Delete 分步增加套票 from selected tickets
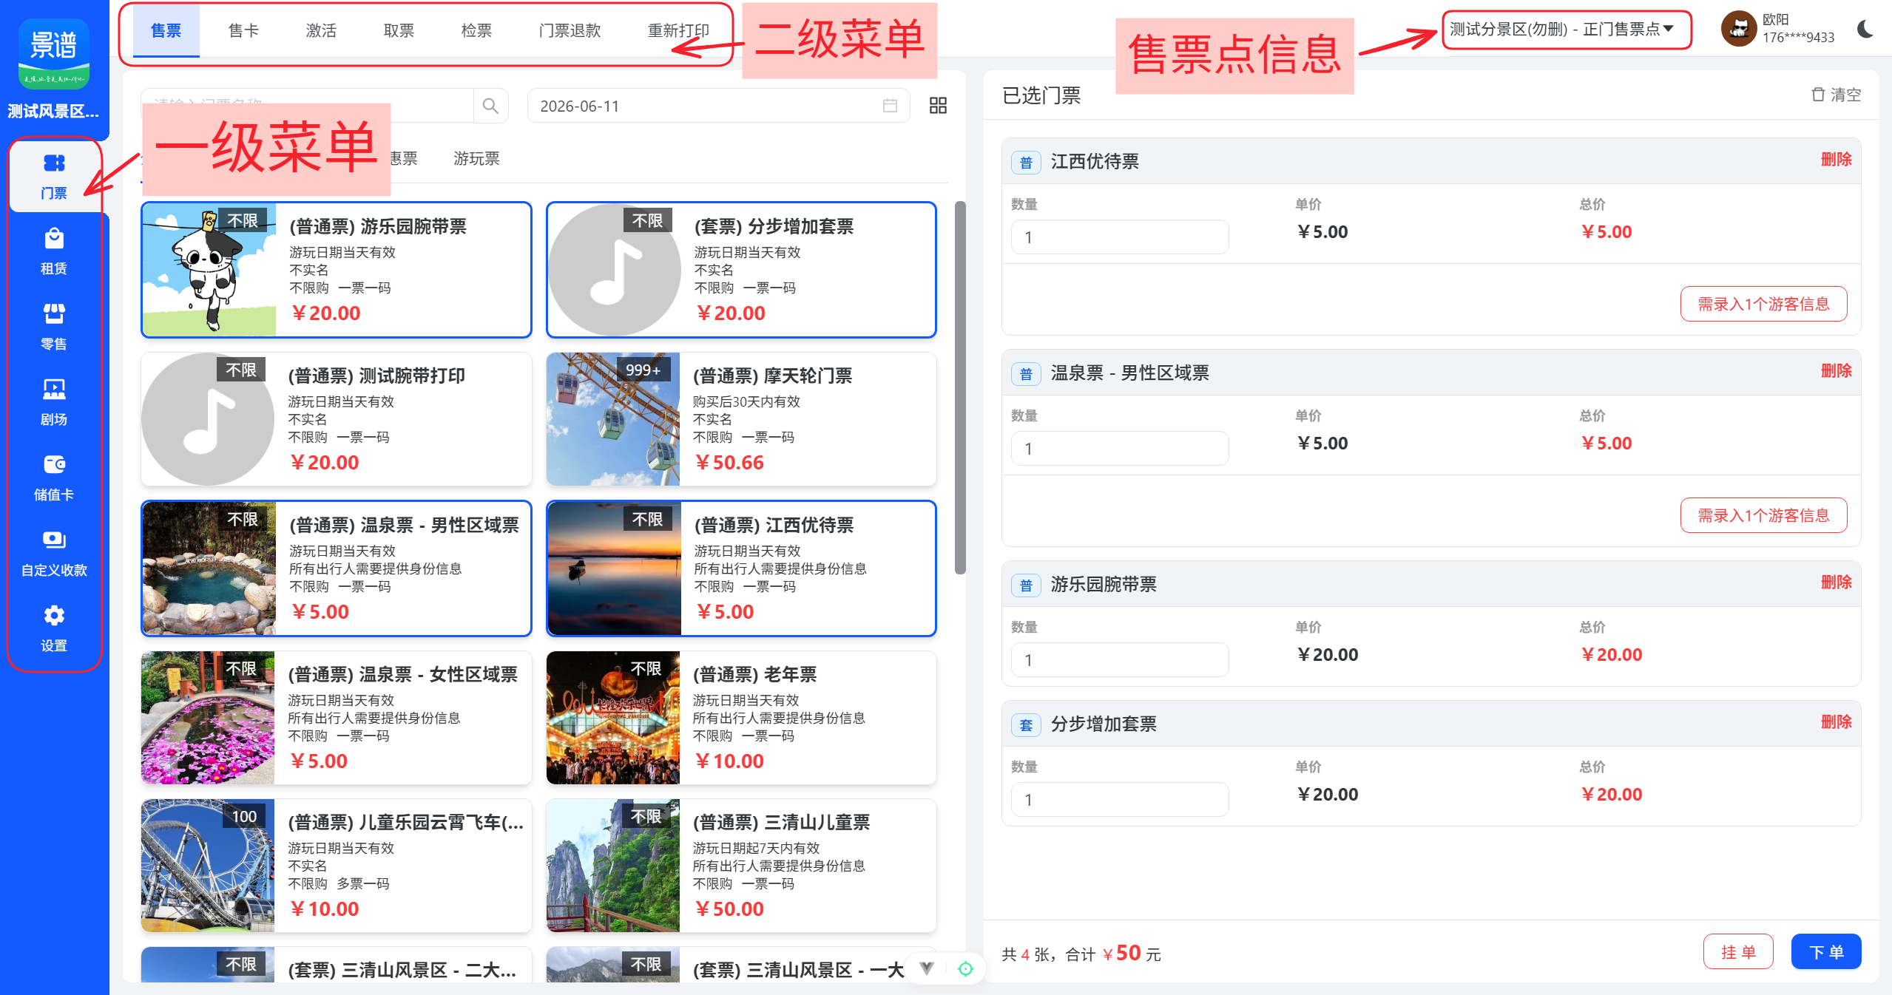Viewport: 1892px width, 995px height. pos(1836,722)
